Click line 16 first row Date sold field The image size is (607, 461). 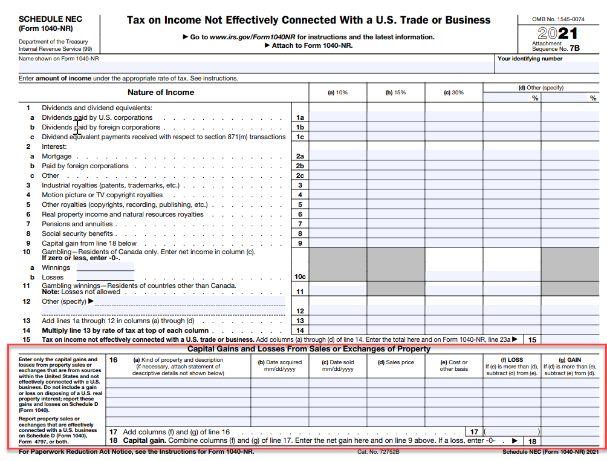[338, 383]
